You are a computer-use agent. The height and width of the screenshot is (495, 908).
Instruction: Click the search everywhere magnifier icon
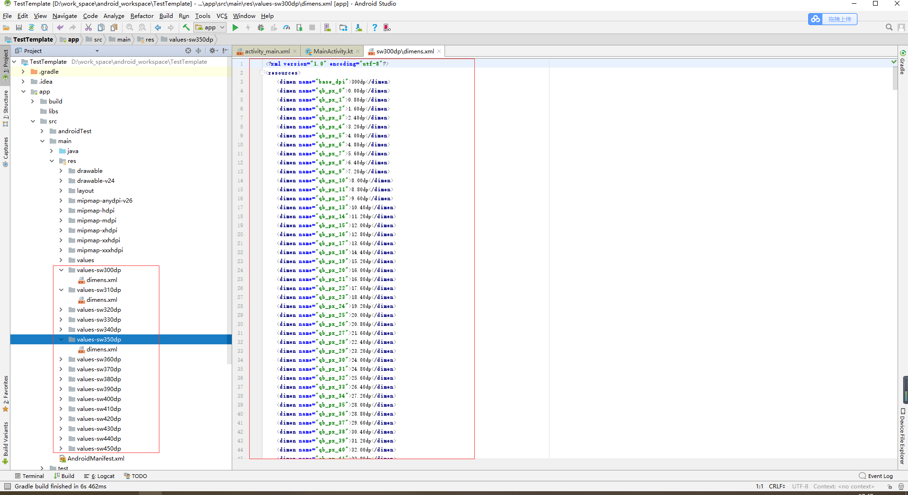[x=889, y=27]
